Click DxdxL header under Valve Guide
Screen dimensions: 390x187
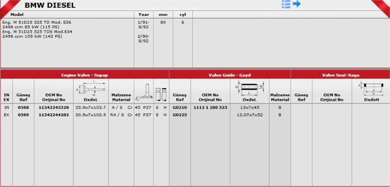[x=250, y=100]
